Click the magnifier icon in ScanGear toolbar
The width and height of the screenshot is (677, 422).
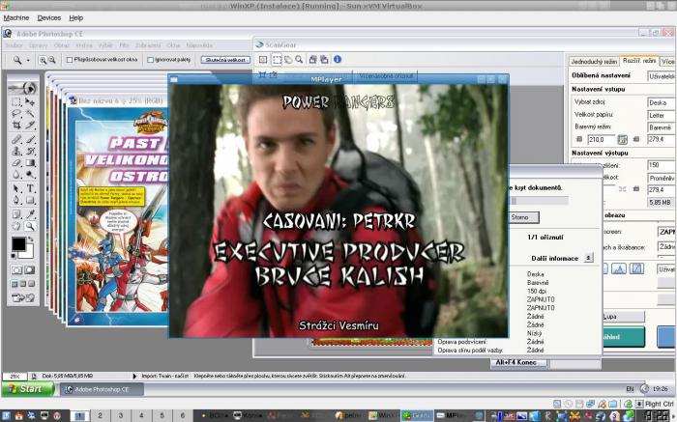point(299,60)
